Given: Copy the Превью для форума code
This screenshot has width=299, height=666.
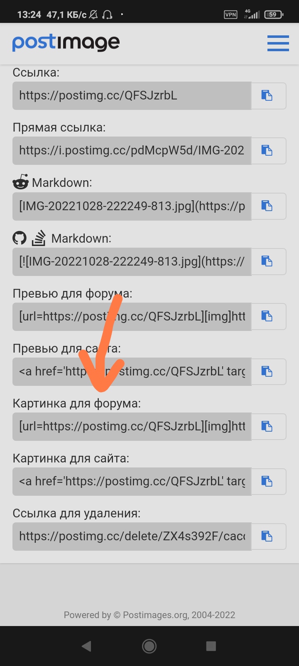Looking at the screenshot, I should pyautogui.click(x=269, y=316).
